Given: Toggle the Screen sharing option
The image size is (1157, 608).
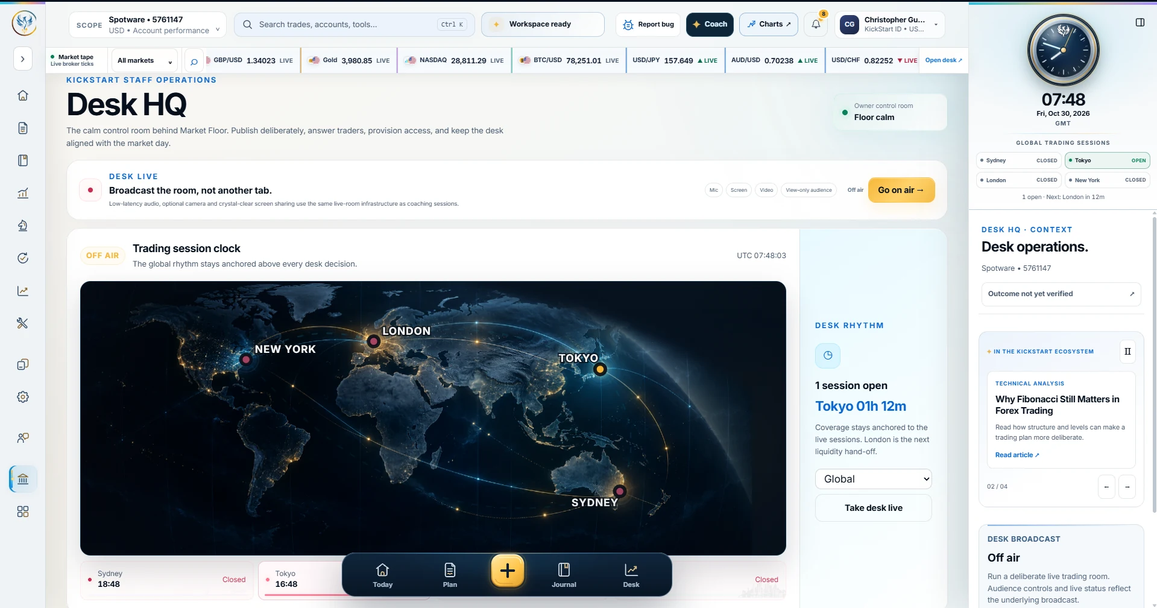Looking at the screenshot, I should (x=739, y=190).
